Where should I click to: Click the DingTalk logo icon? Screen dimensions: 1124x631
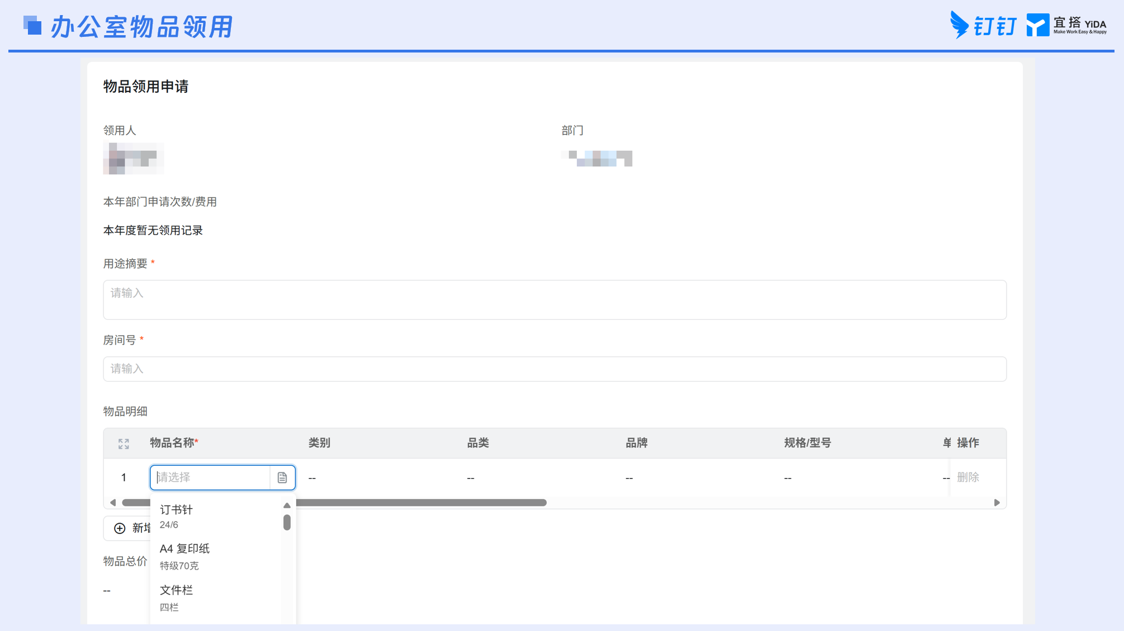click(x=959, y=25)
